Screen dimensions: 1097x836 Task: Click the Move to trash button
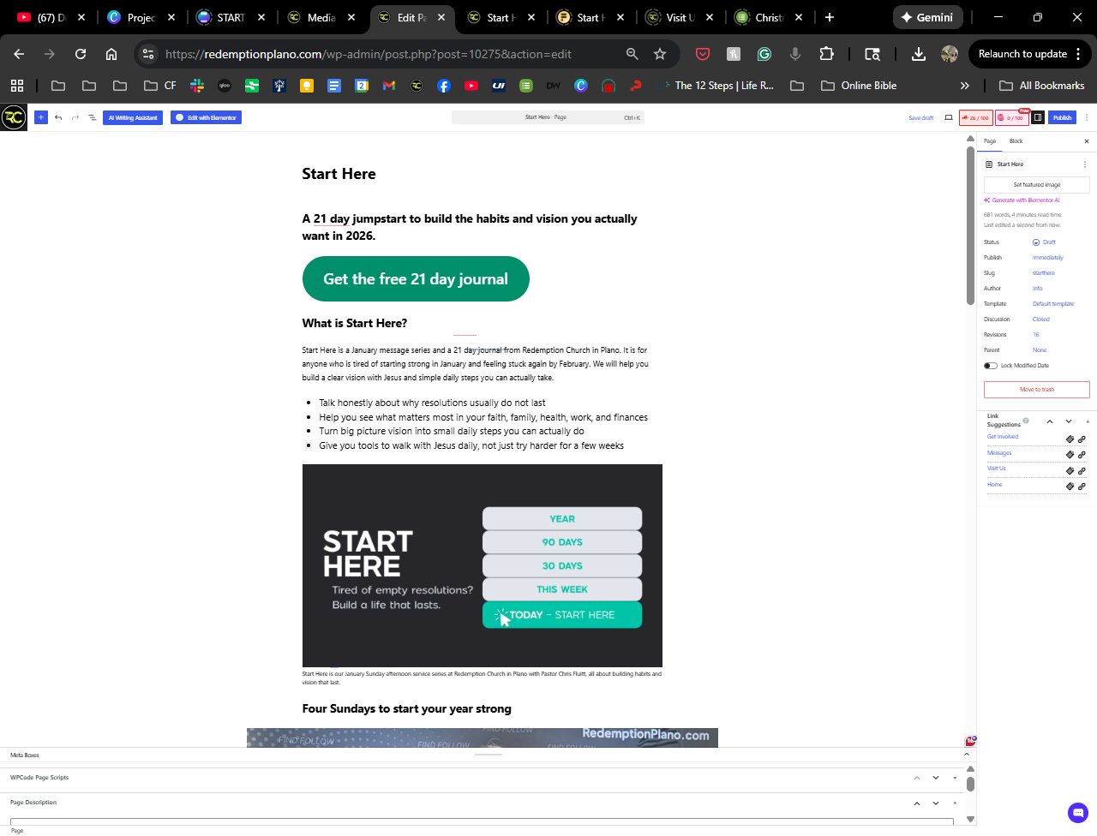(1036, 390)
